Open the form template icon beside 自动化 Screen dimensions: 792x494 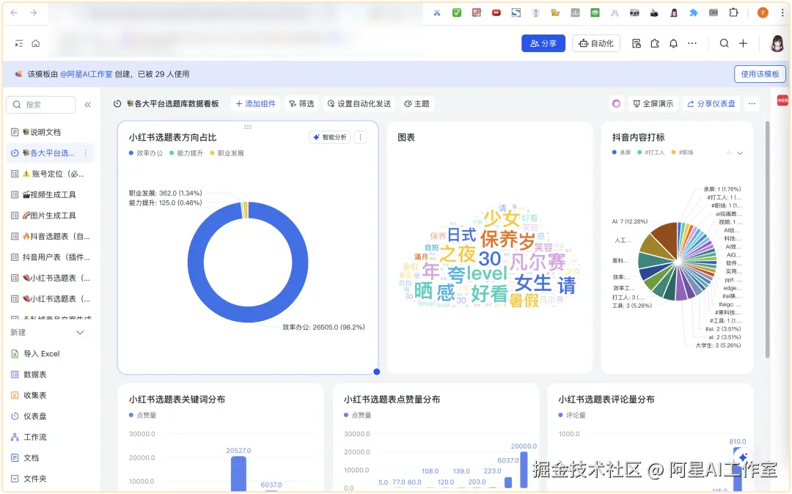point(637,43)
